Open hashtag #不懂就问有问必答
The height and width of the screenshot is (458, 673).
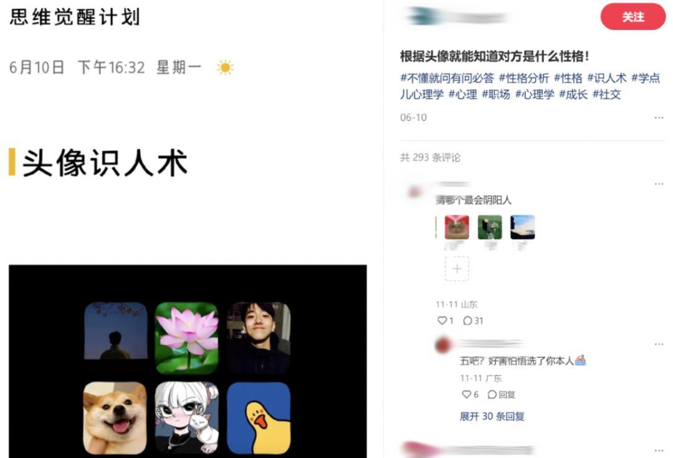(447, 78)
